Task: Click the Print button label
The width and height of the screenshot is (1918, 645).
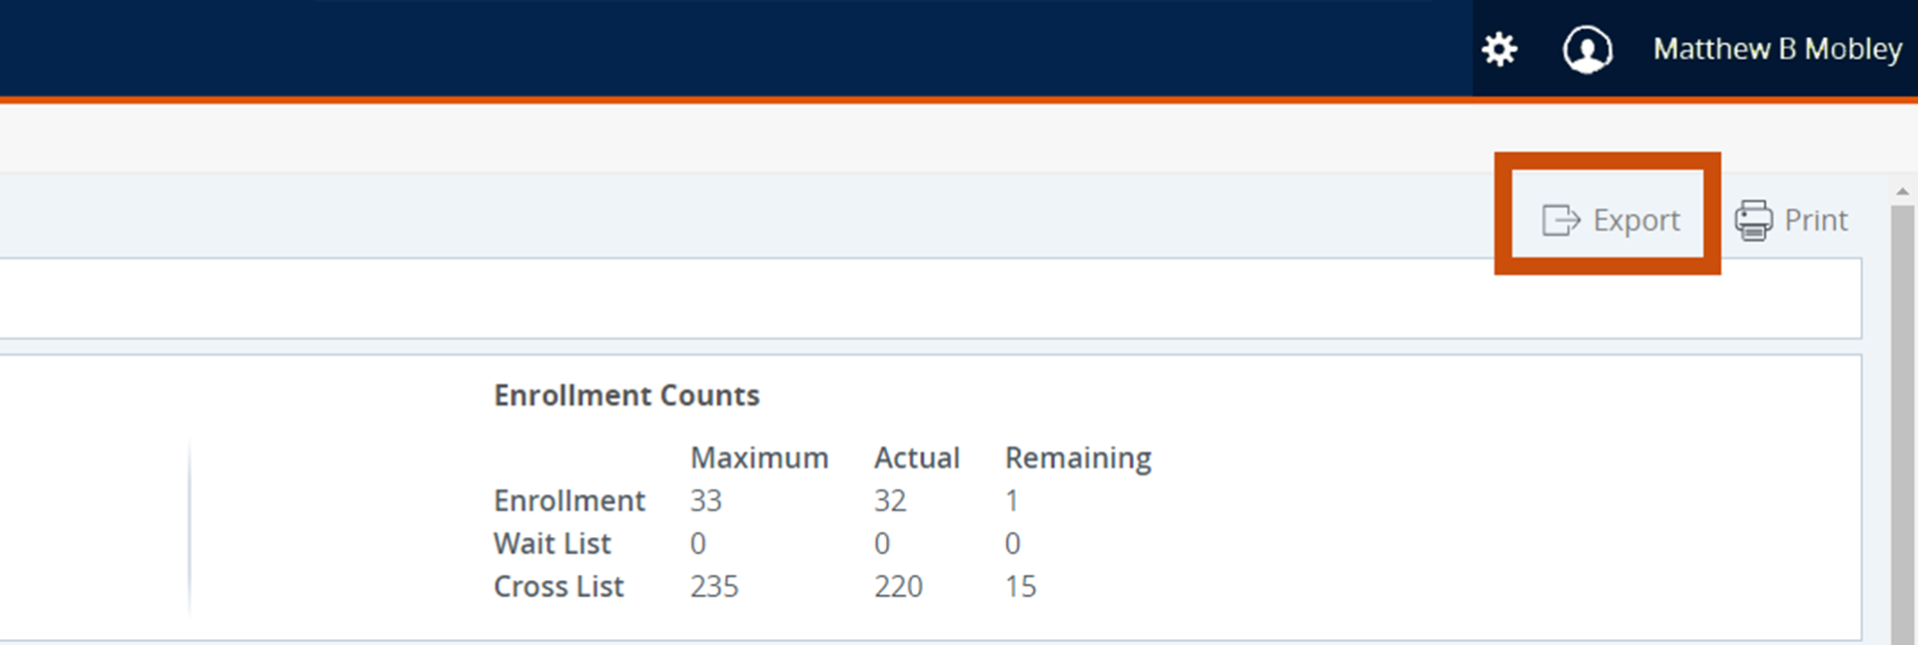Action: 1816,220
